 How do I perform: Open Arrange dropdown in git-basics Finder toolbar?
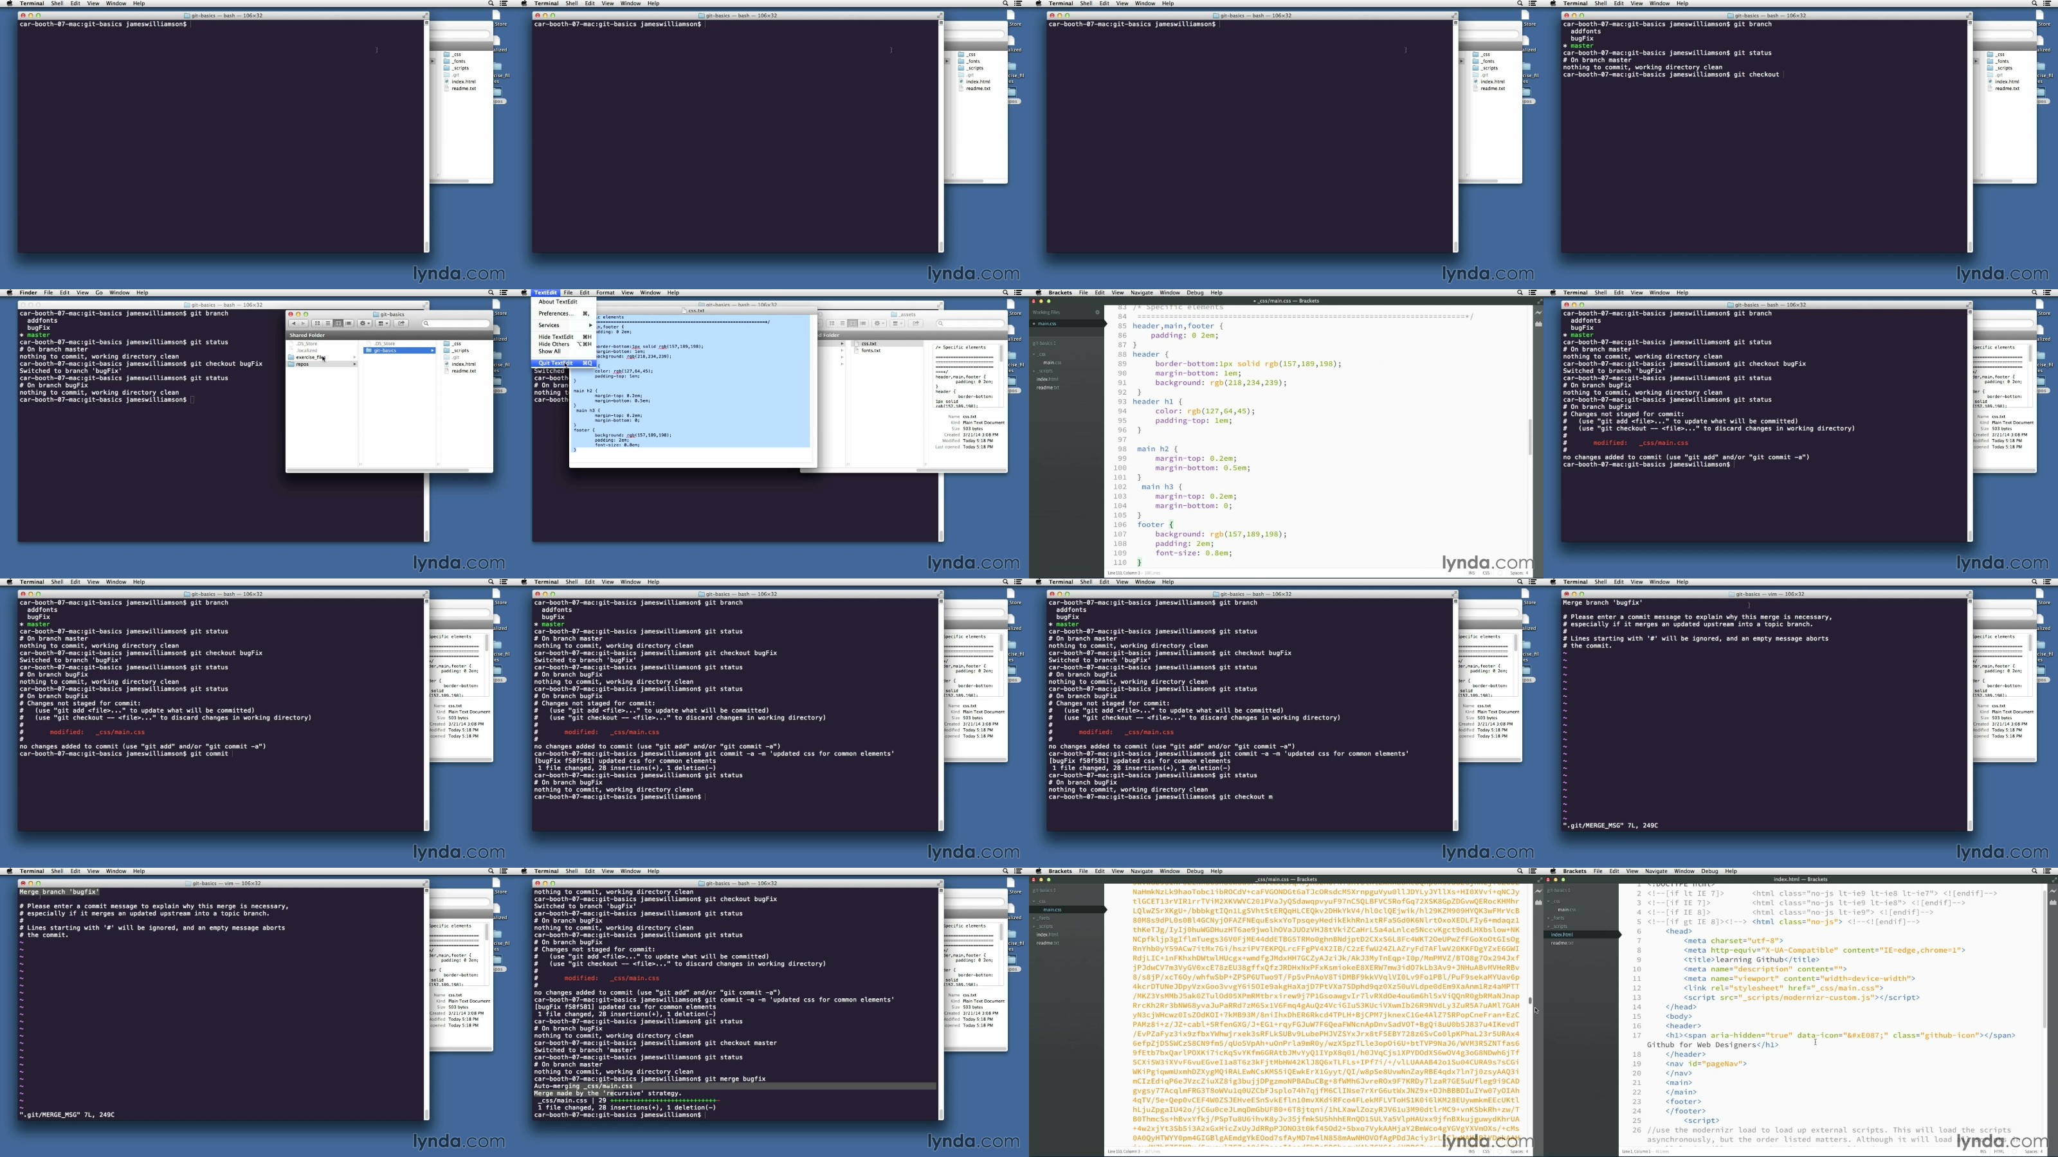(383, 323)
